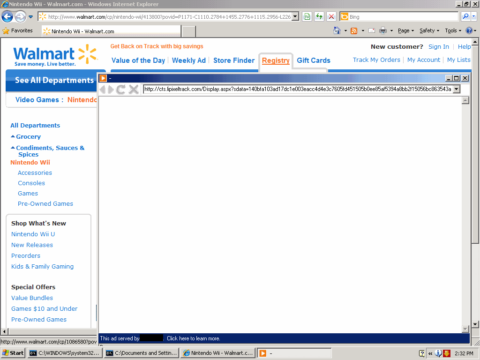Click popup window forward arrow
The width and height of the screenshot is (480, 360).
[x=111, y=90]
